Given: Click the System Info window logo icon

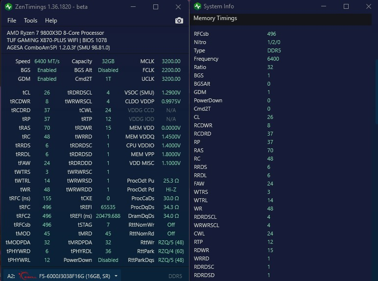Looking at the screenshot, I should coord(197,6).
